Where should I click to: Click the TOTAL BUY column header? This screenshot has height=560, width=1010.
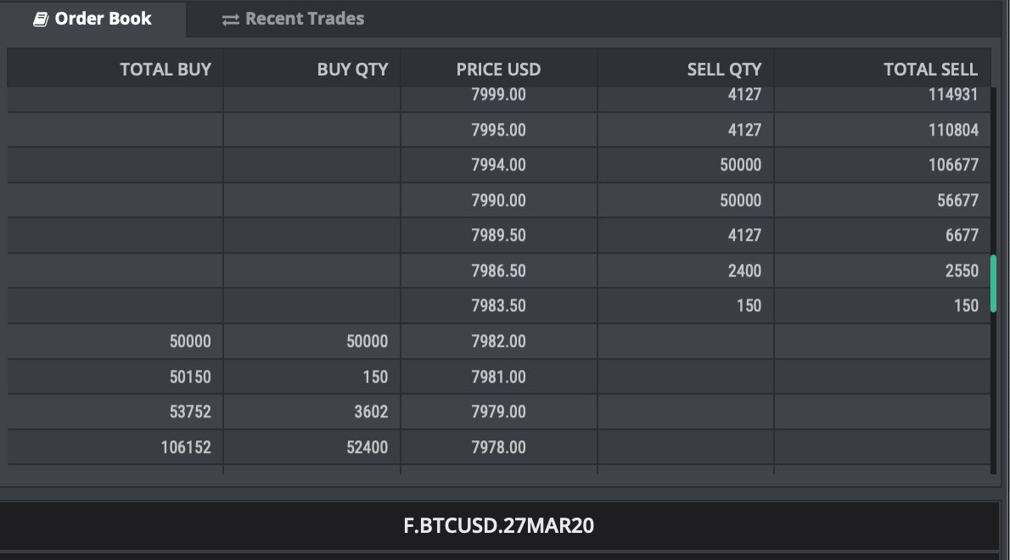166,70
